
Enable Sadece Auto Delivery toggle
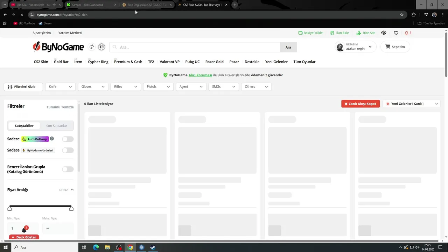click(68, 139)
